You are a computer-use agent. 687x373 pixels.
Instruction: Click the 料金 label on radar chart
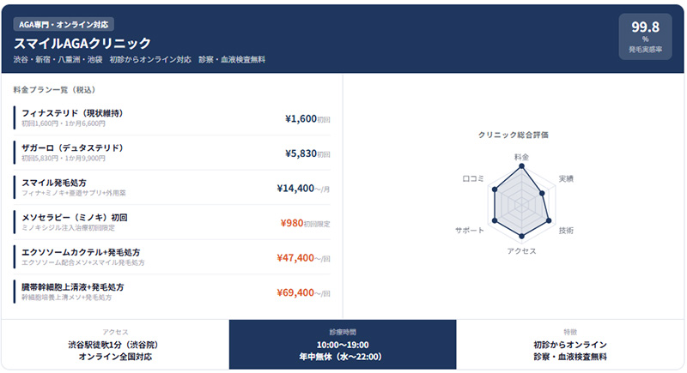point(521,157)
